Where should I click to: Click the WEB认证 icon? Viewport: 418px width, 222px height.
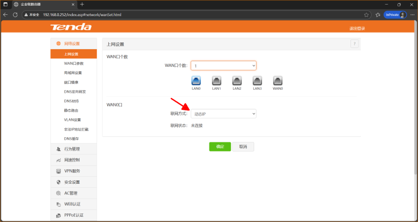click(x=58, y=204)
